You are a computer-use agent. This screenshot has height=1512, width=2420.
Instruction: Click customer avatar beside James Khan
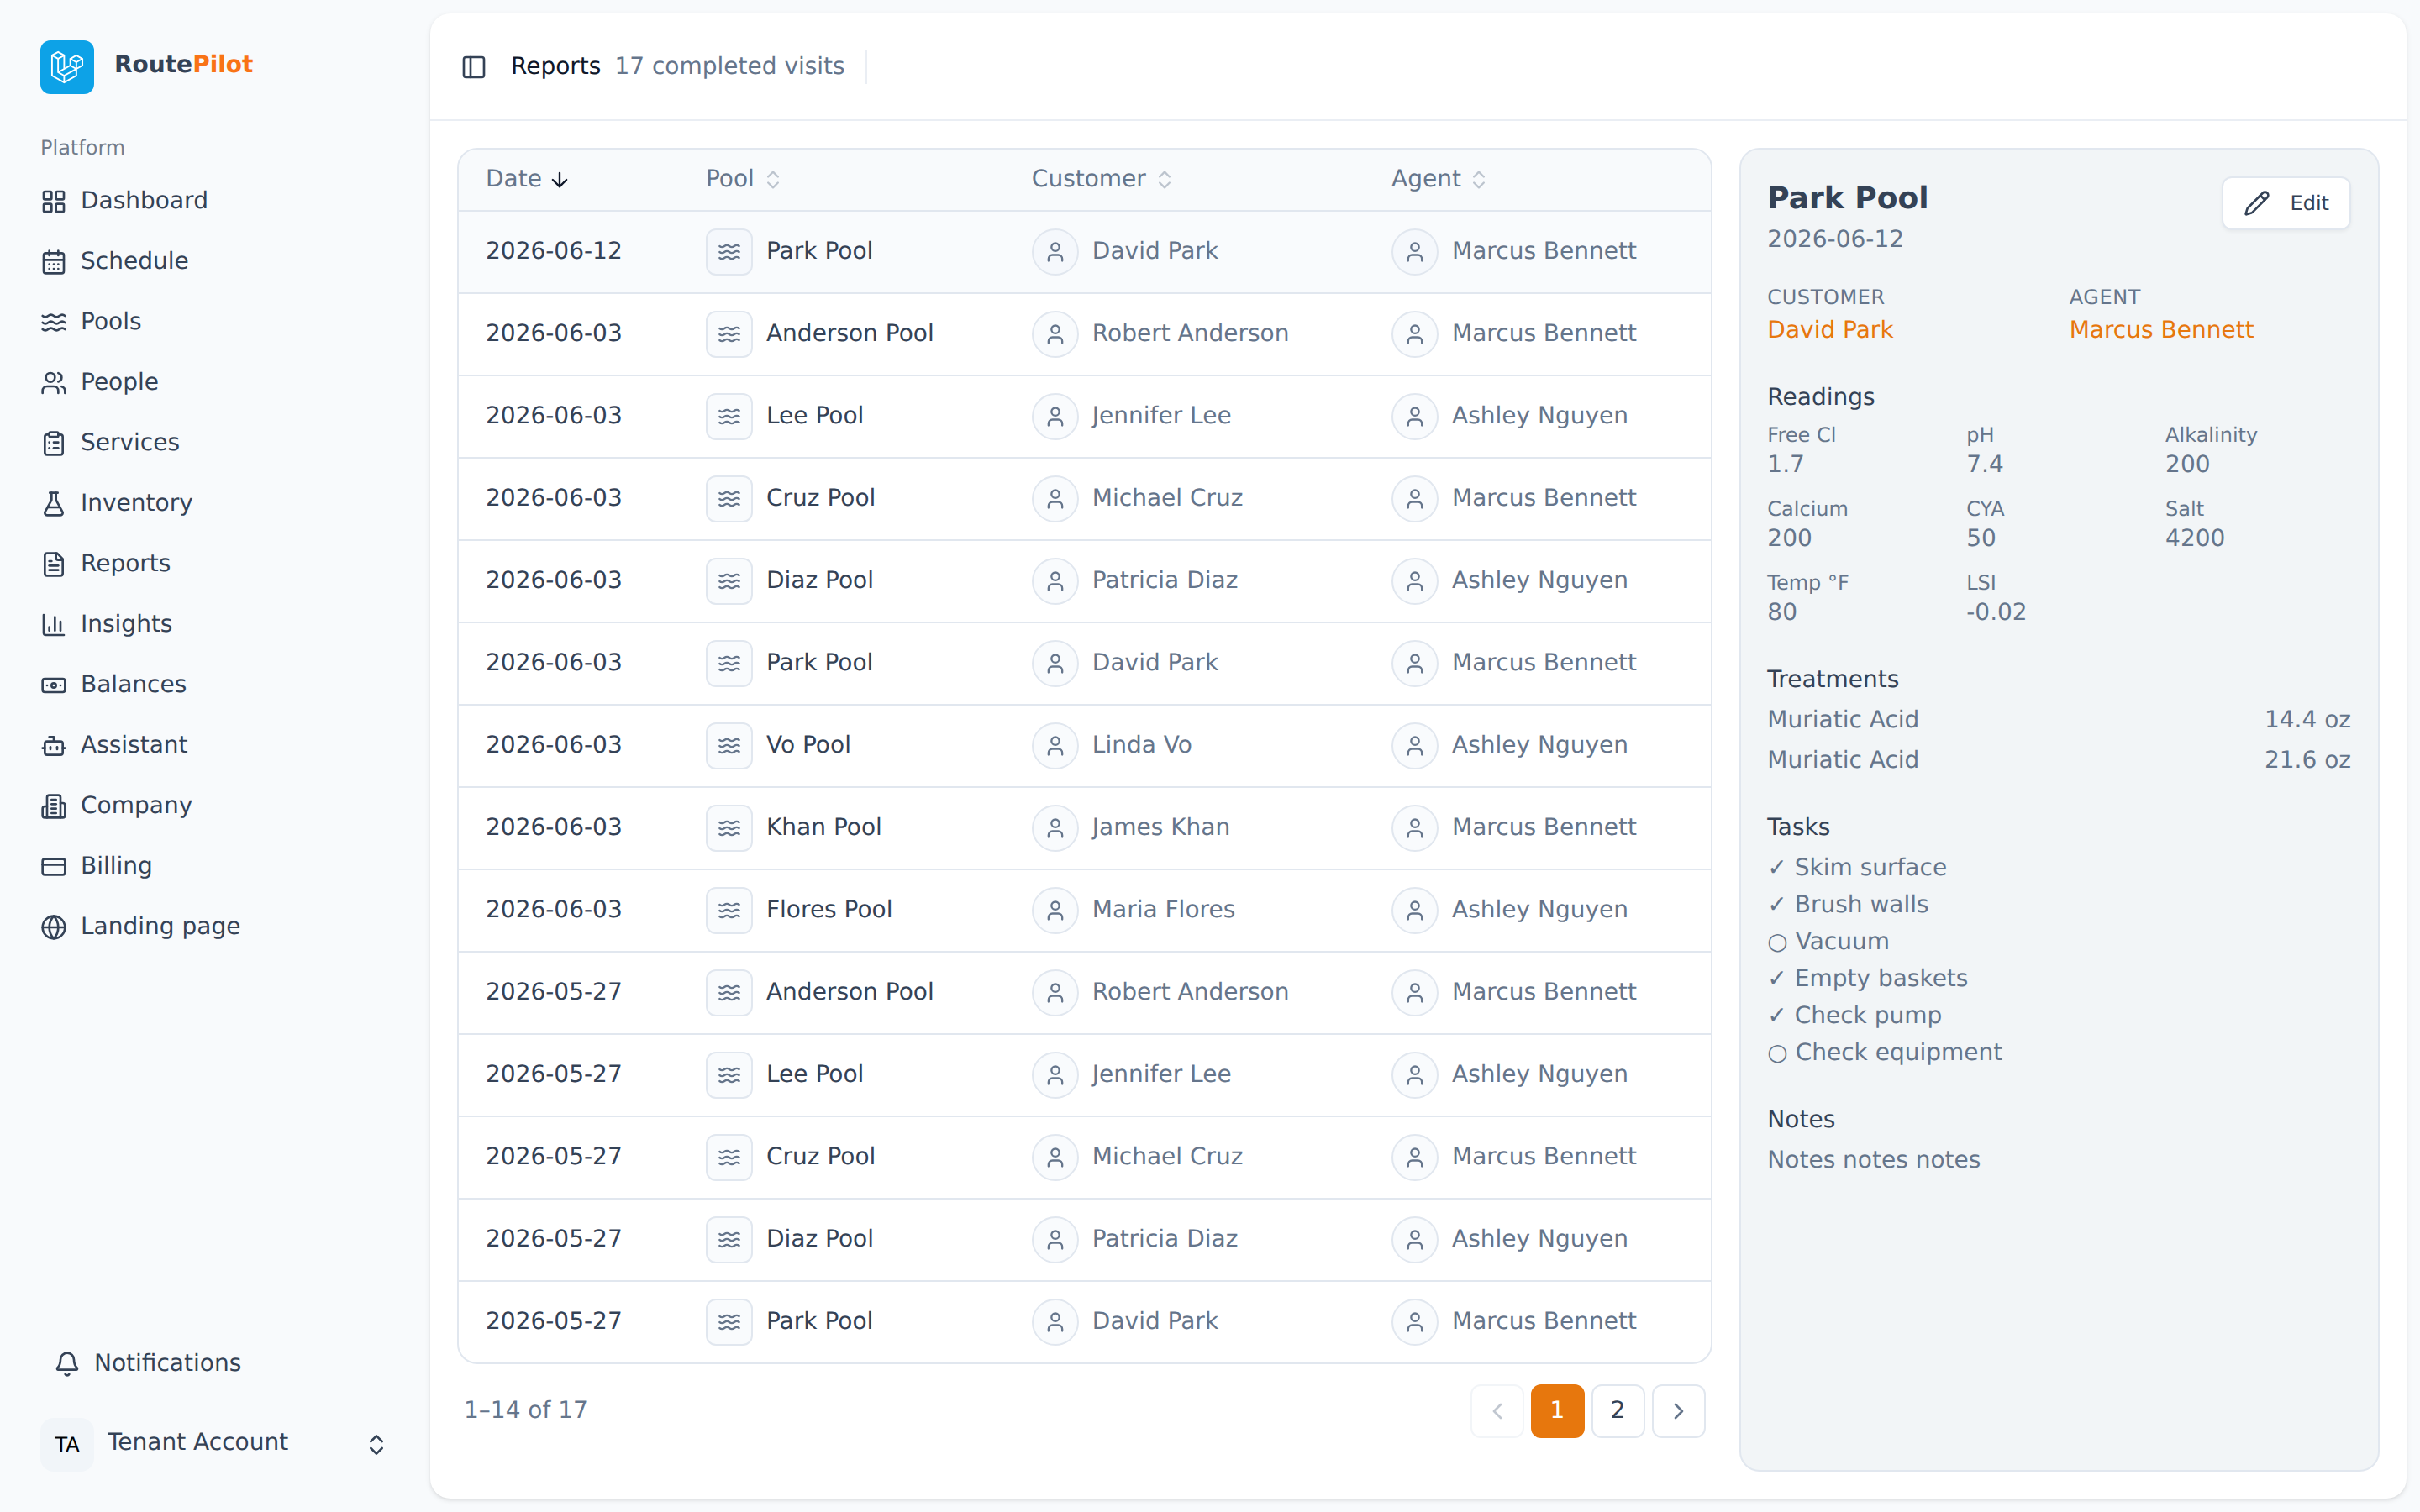1055,828
